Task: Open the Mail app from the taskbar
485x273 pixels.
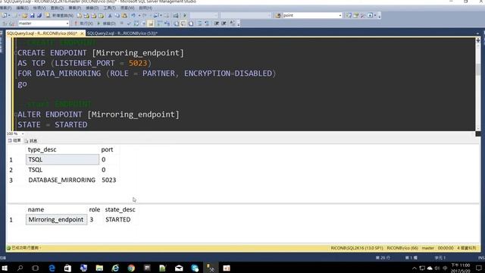Action: (x=179, y=268)
